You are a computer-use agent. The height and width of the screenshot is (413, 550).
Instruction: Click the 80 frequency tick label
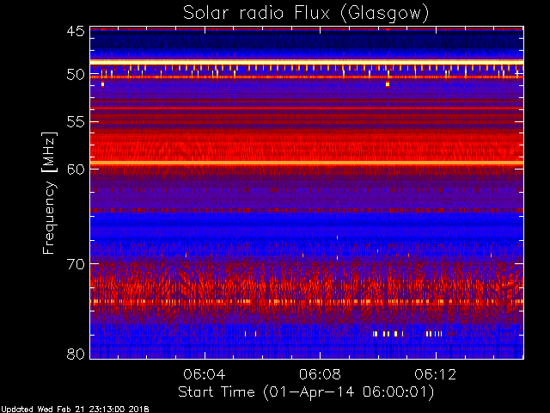(76, 354)
